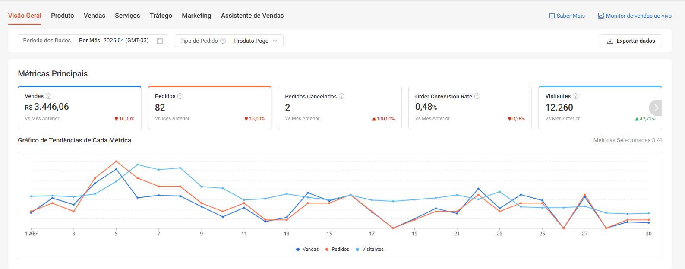
Task: Toggle the Pedidos Cancelados metric card
Action: (340, 108)
